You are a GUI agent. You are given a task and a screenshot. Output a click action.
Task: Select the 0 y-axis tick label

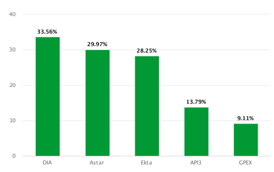(x=14, y=156)
